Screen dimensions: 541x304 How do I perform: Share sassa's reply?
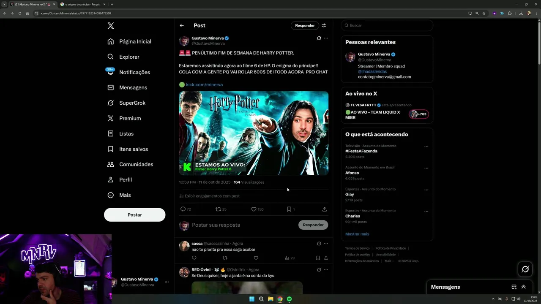pyautogui.click(x=326, y=258)
